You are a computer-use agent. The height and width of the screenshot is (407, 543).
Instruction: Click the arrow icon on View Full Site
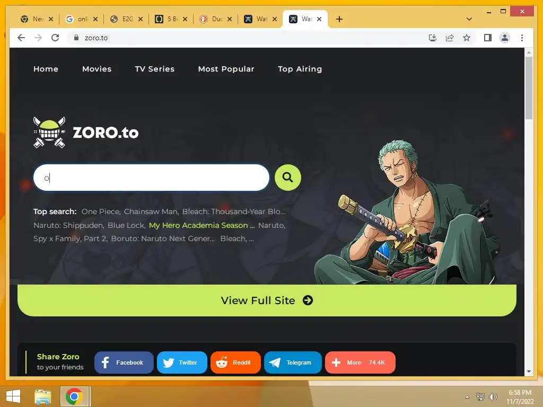click(308, 300)
